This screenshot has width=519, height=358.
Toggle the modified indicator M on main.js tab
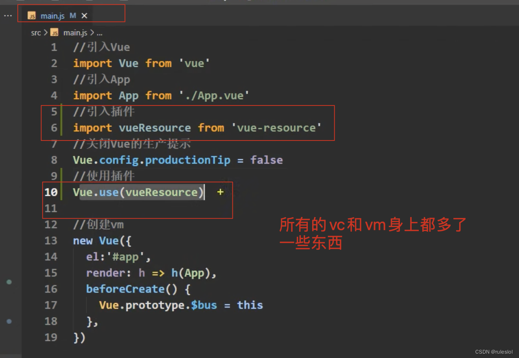(73, 15)
